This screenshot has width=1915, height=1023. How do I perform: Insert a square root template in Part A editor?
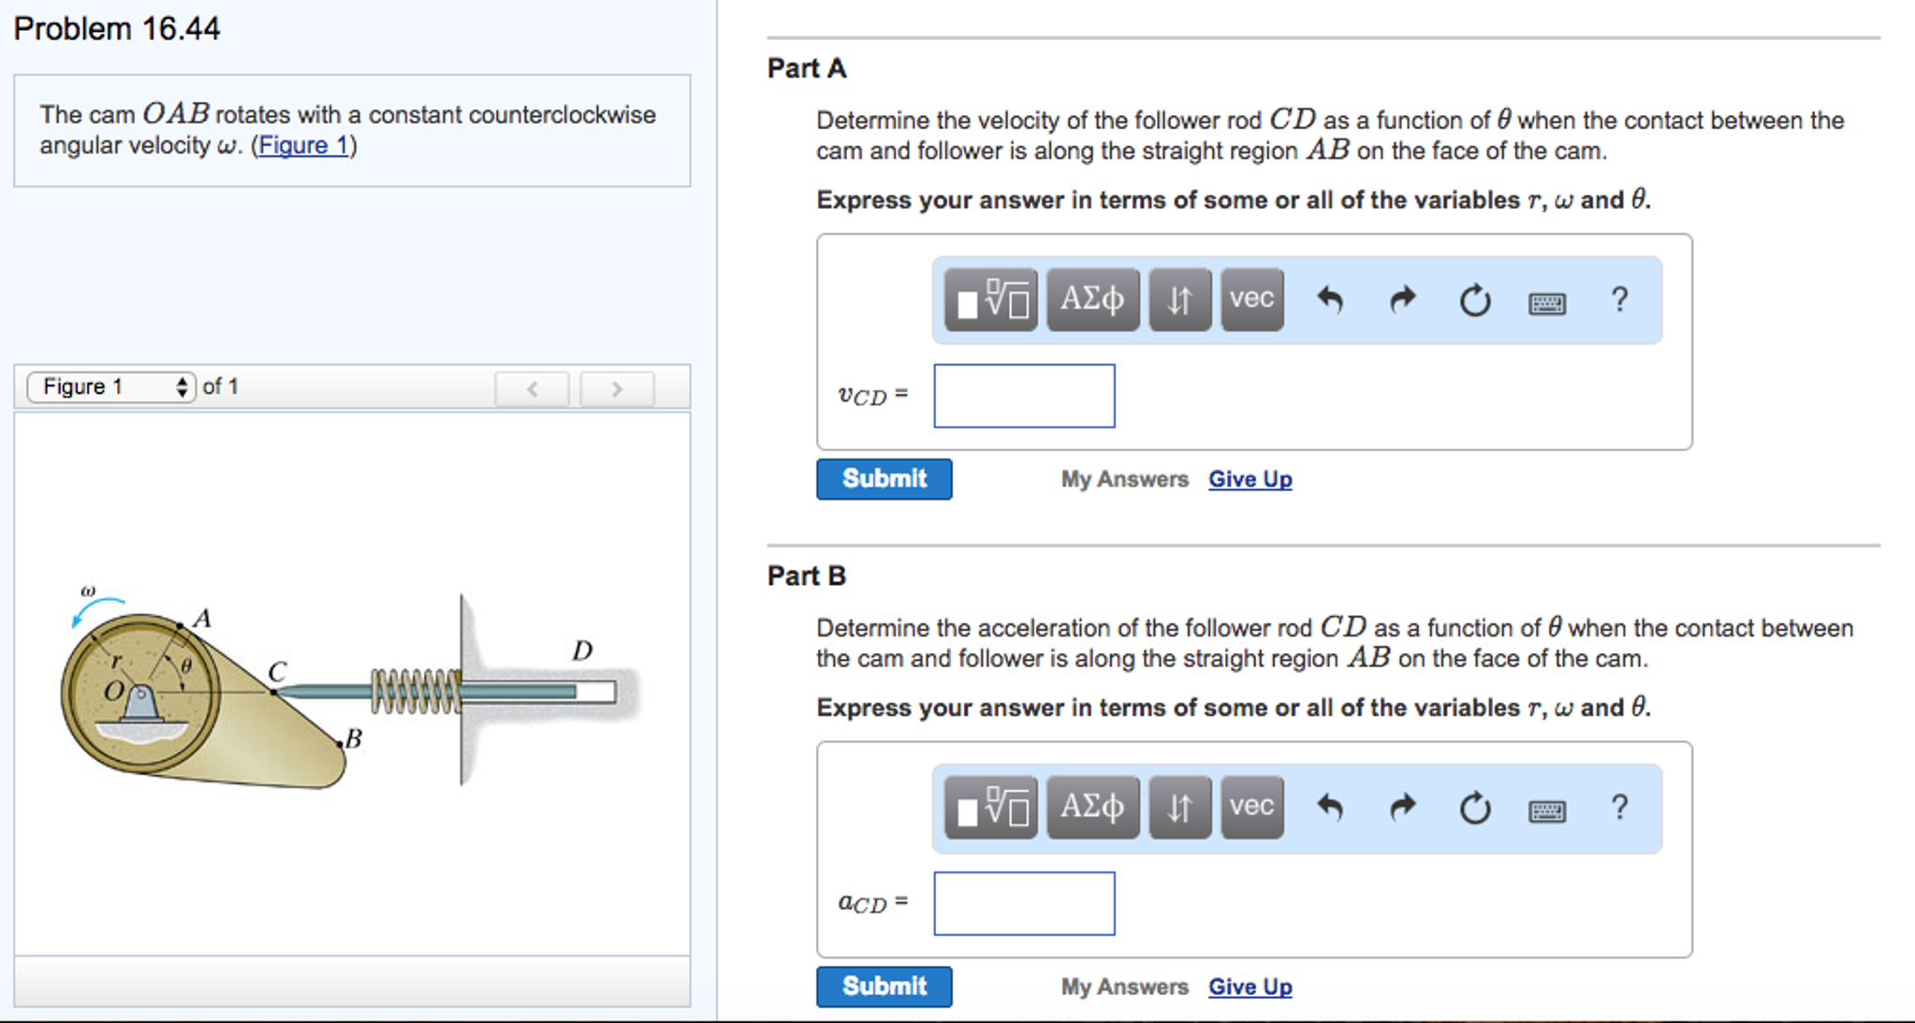989,300
